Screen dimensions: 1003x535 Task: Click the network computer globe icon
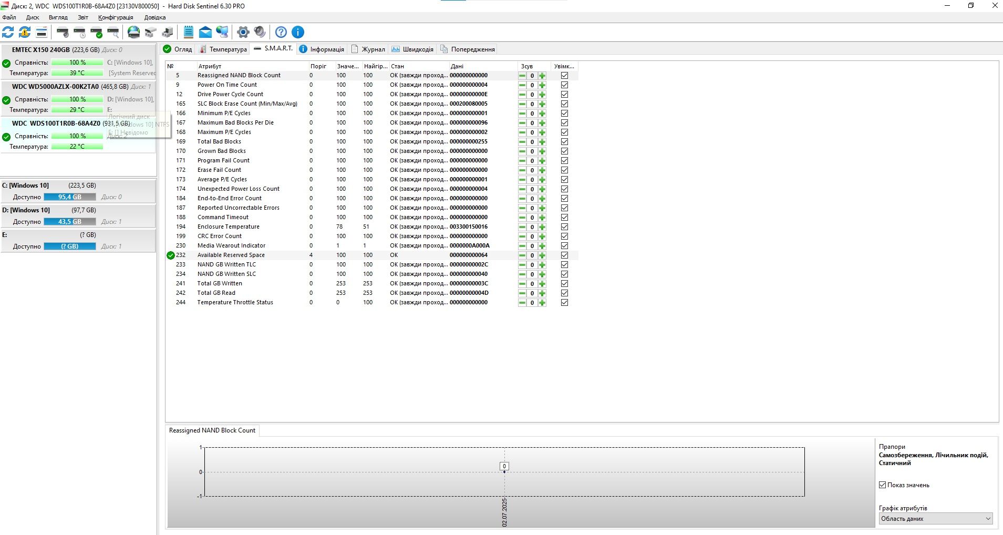[222, 32]
